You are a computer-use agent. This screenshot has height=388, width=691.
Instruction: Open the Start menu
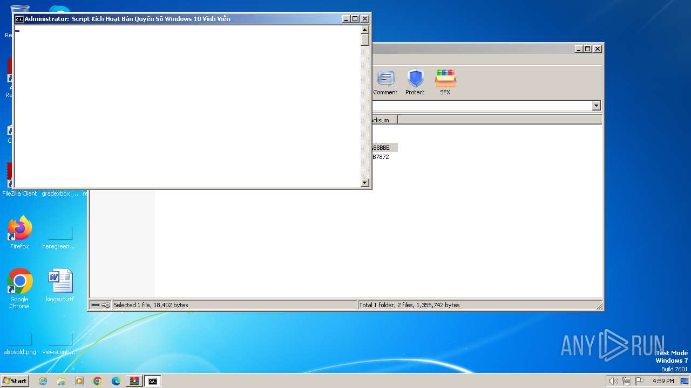pyautogui.click(x=15, y=381)
